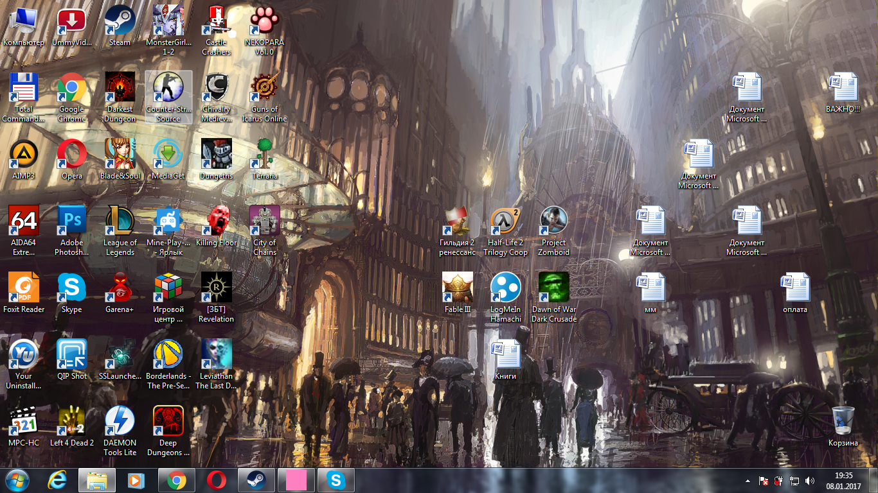Open the Your Uninstaller shortcut

point(24,365)
